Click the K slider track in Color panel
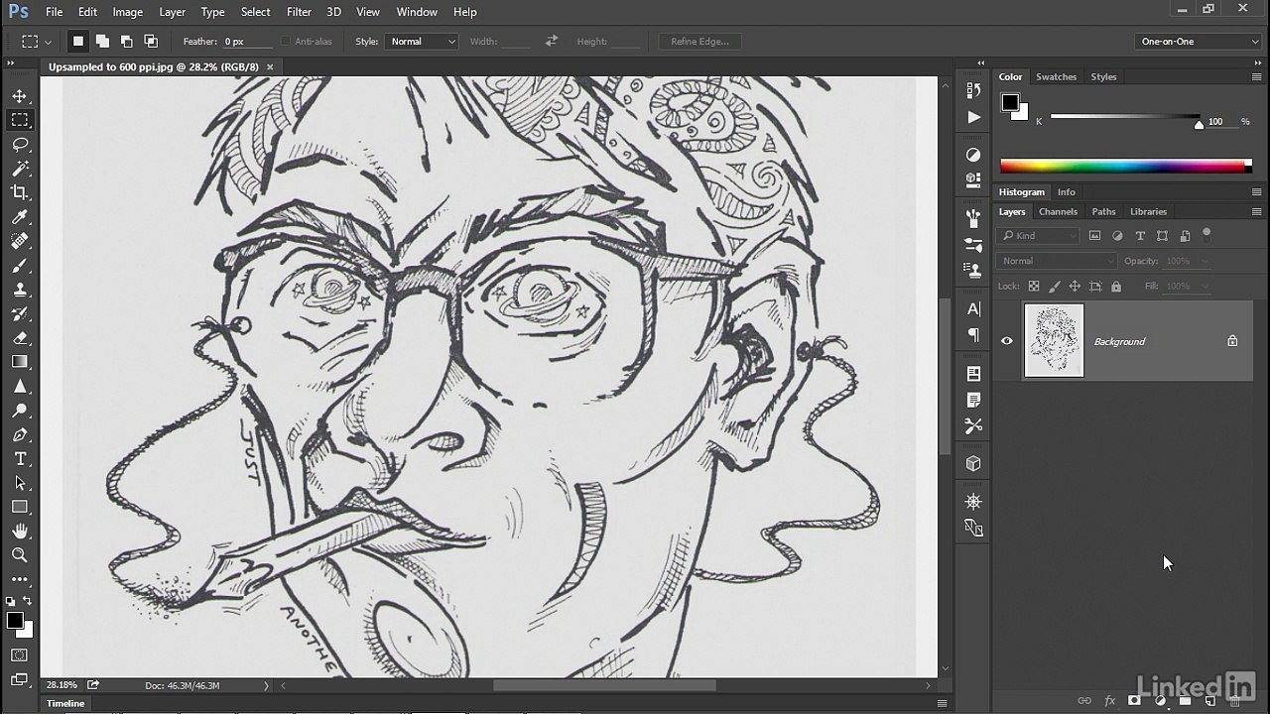The height and width of the screenshot is (714, 1270). click(x=1125, y=117)
